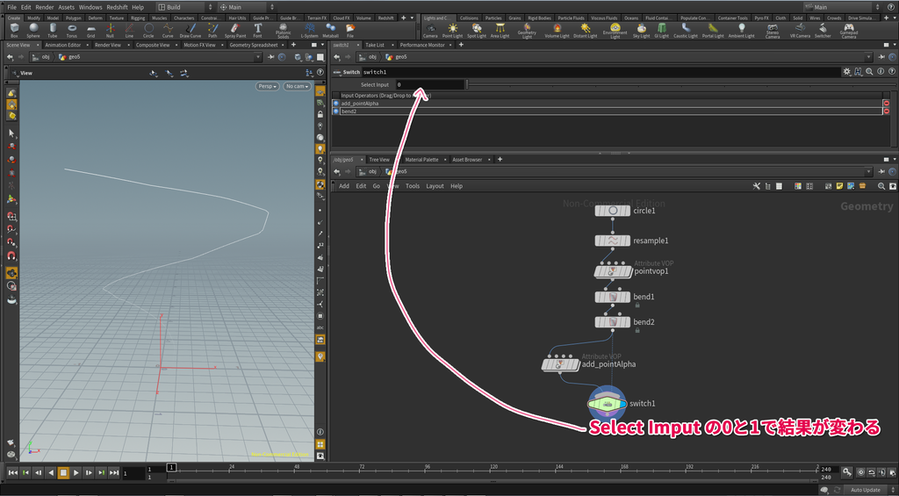Click timeline at frame 120
The width and height of the screenshot is (899, 496).
coord(493,471)
